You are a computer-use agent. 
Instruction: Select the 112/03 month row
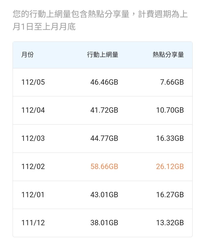102,139
